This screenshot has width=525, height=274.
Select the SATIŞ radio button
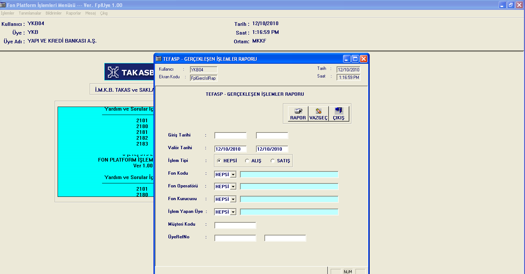point(272,160)
